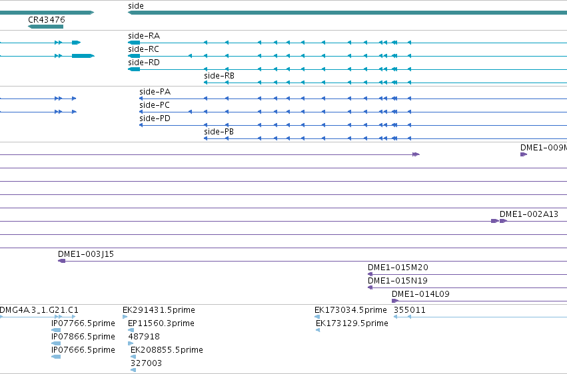Select the DME1-015M20 feature label
This screenshot has width=567, height=374.
tap(398, 268)
